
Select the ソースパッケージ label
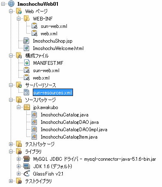(40, 100)
